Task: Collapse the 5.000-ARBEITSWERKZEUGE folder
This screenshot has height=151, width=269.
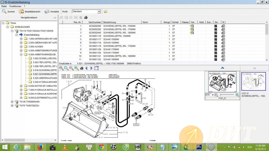Action: 21,54
